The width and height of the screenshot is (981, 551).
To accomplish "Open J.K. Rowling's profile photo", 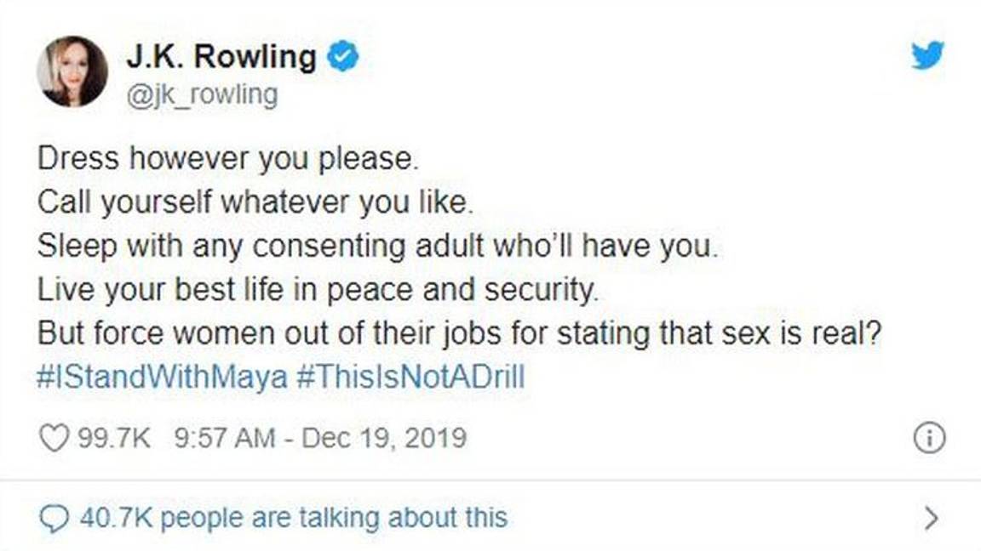I will click(72, 71).
